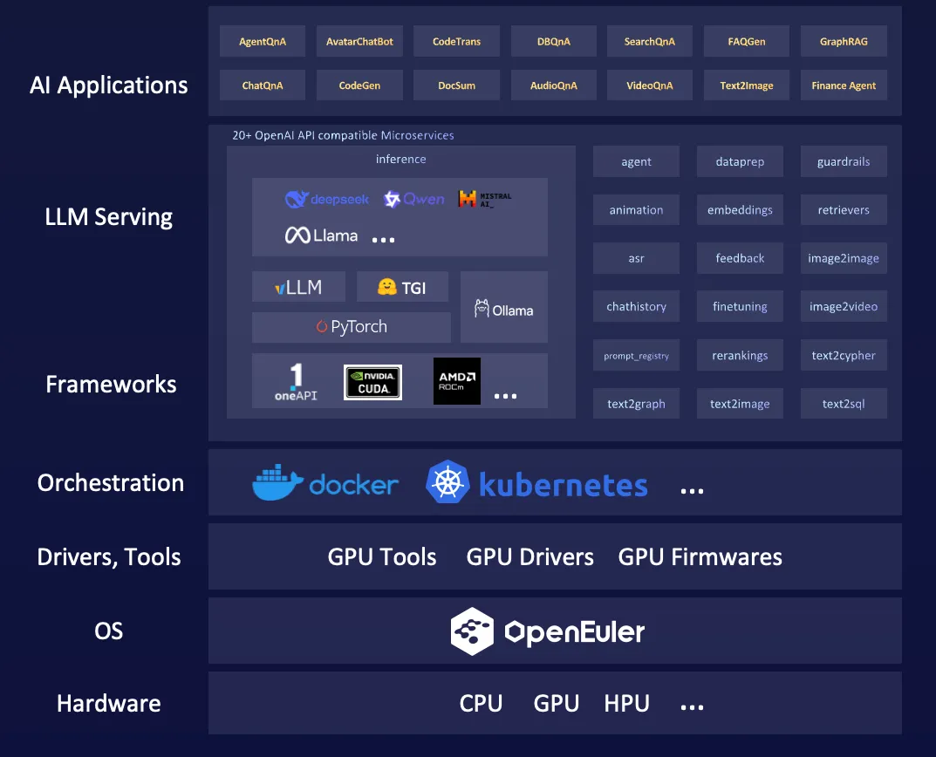Click the TGI hugging face emoji
936x757 pixels.
coord(387,287)
